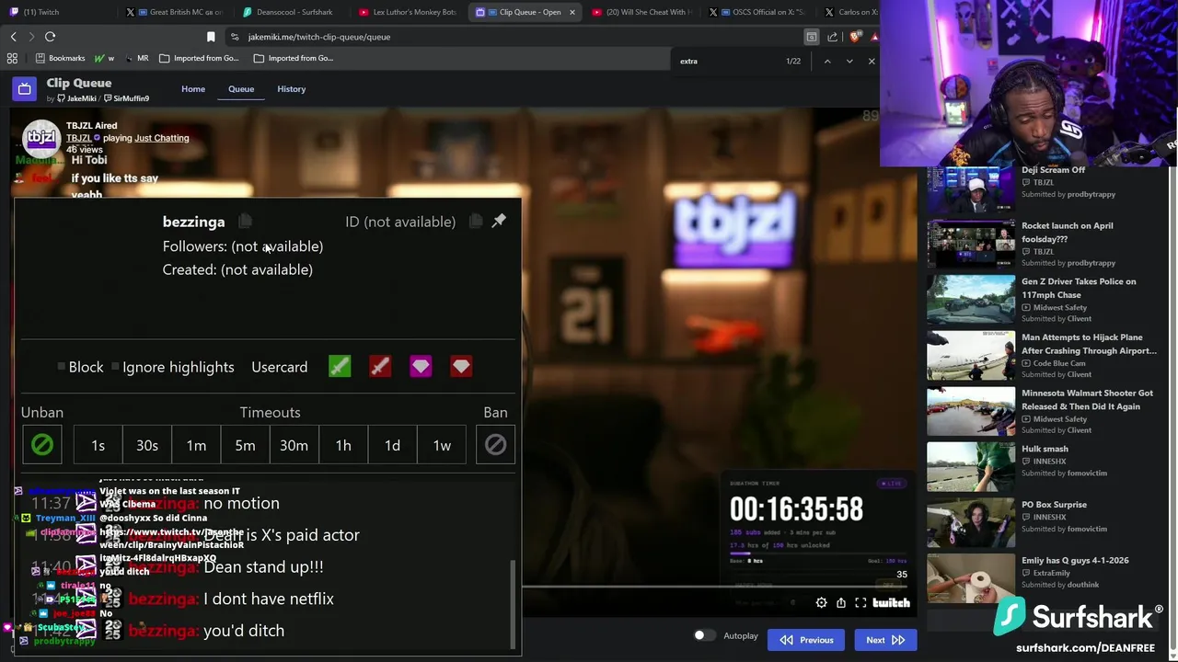This screenshot has width=1178, height=662.
Task: Toggle the Autoplay switch
Action: pyautogui.click(x=703, y=635)
